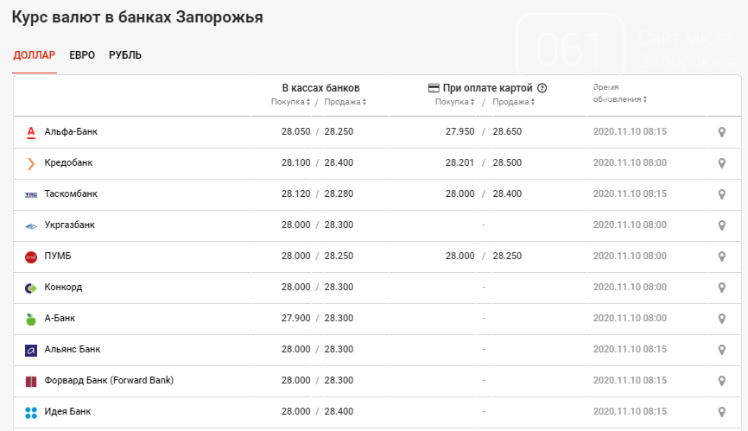Click the Курс валют в банках Запорожья heading
The width and height of the screenshot is (748, 431).
[137, 17]
